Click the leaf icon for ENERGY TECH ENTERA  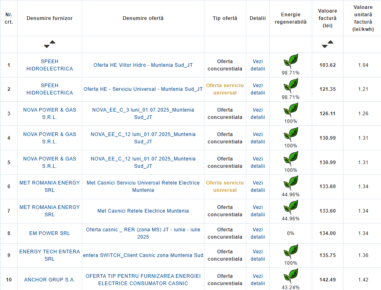[291, 251]
